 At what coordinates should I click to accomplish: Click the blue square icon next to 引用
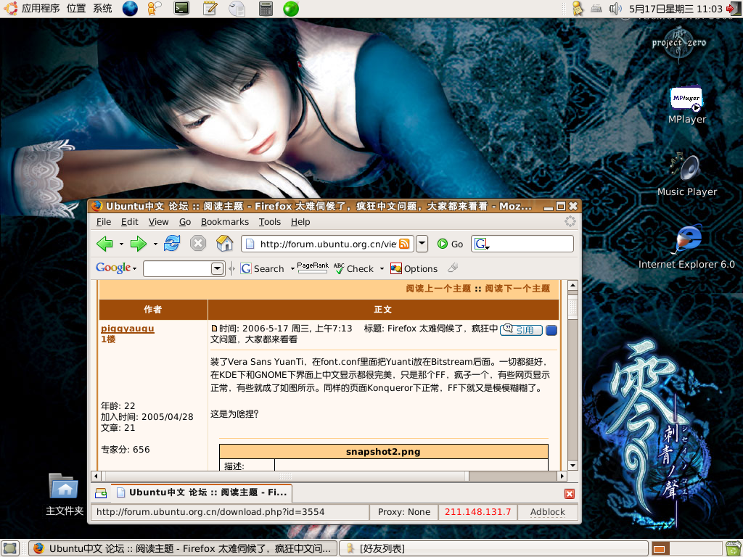[x=551, y=330]
